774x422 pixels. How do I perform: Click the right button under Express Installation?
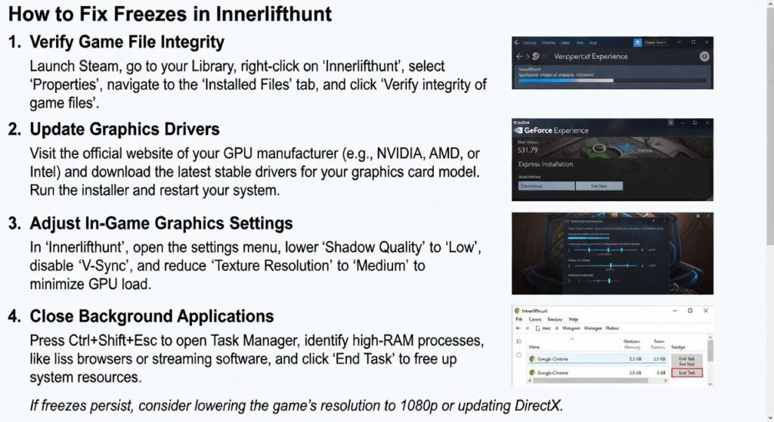pos(599,185)
